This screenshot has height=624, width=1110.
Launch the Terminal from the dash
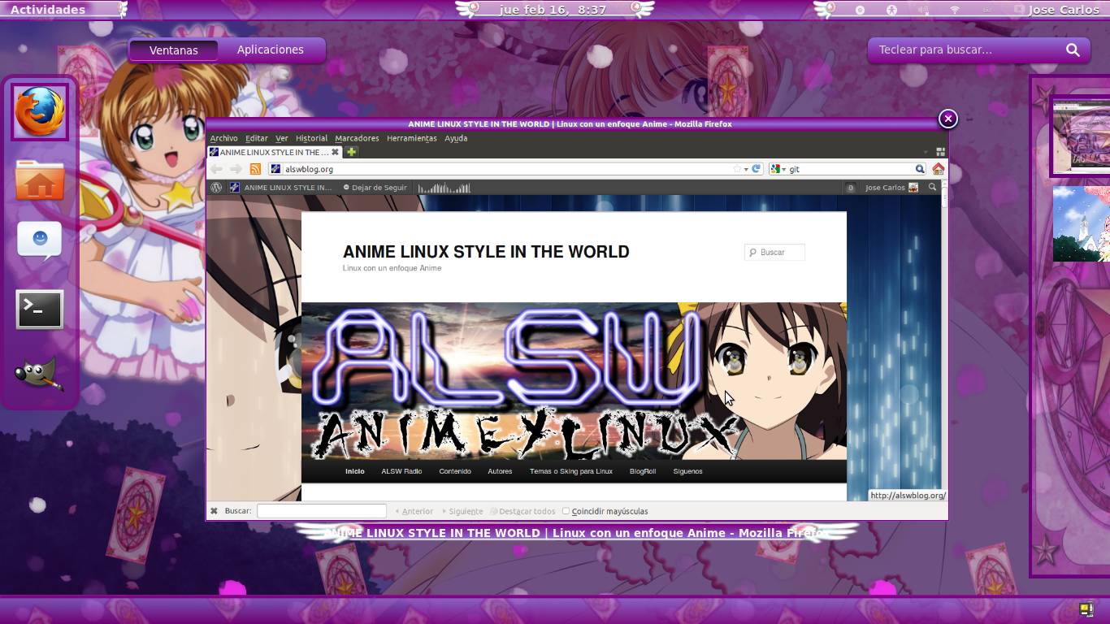(40, 310)
